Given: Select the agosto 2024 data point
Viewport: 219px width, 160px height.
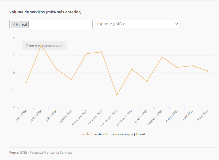Looking at the screenshot, I should pos(71,79).
